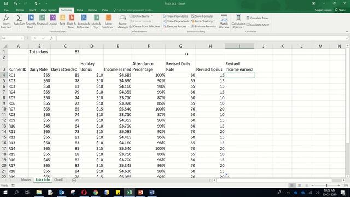The height and width of the screenshot is (197, 350).
Task: Open Chrome from the taskbar
Action: (x=95, y=192)
